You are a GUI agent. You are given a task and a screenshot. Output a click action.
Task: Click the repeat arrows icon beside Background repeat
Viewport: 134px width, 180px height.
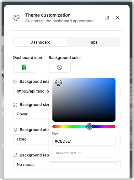tap(15, 155)
